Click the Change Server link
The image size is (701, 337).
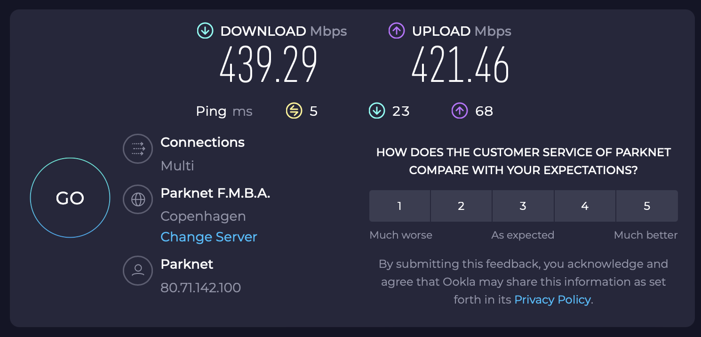pos(209,237)
